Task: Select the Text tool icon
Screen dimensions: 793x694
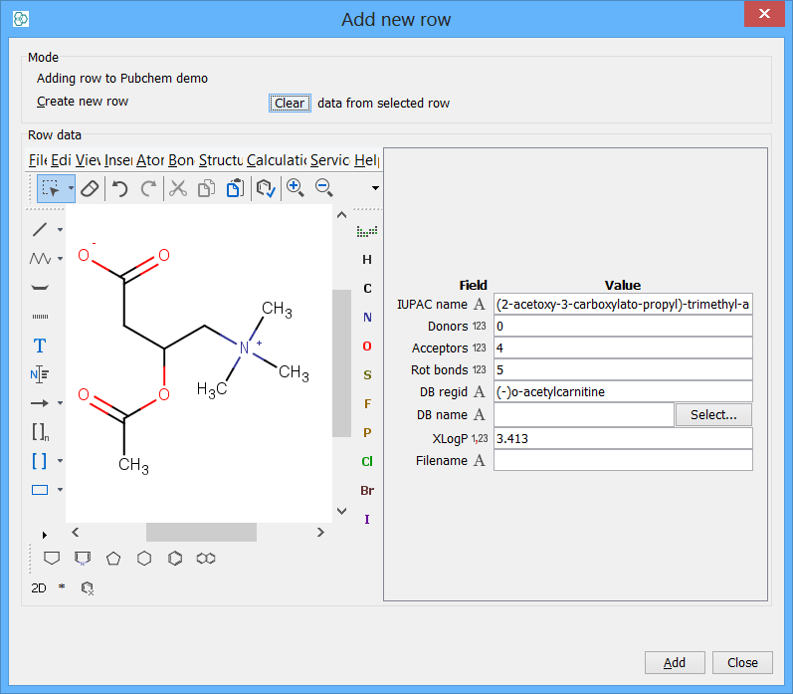Action: 40,346
